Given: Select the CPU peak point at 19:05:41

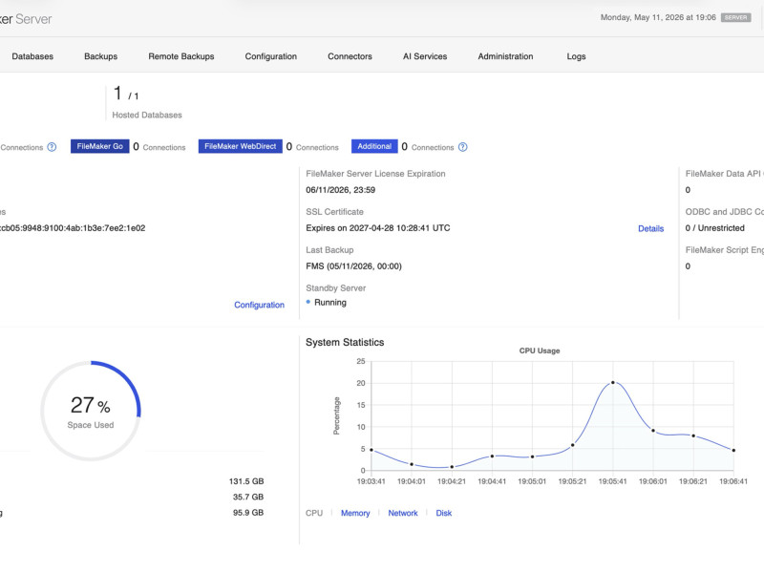Looking at the screenshot, I should click(x=613, y=383).
